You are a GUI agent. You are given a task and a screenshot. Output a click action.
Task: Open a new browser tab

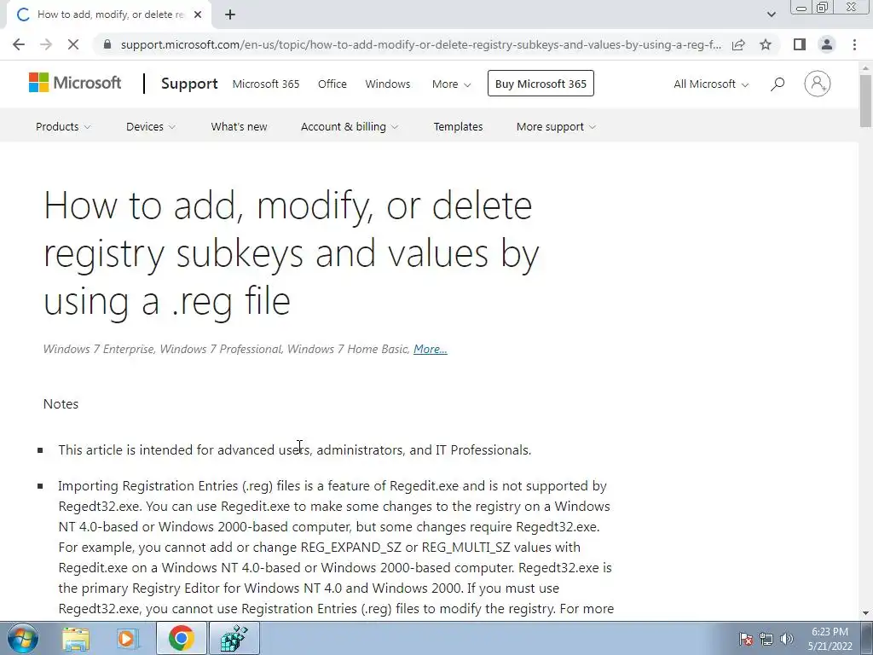pyautogui.click(x=230, y=15)
